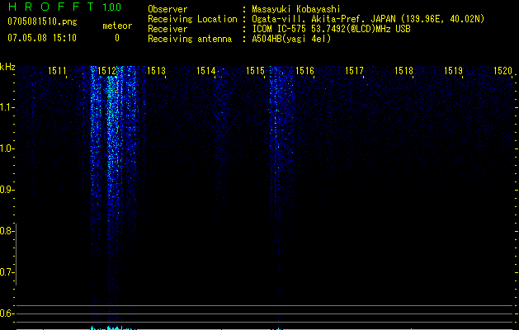Click the timestamp 07.05.08 15:10
Screen dimensions: 519x330
tap(42, 38)
